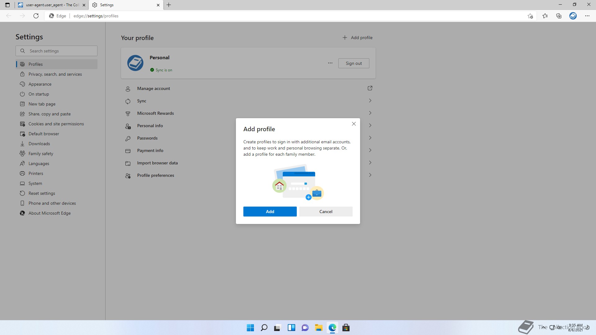Open Privacy, search, and services settings

[x=56, y=74]
